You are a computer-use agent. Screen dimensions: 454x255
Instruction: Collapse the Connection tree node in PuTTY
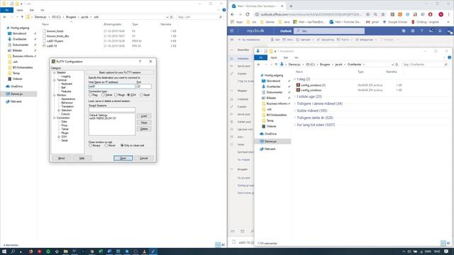pyautogui.click(x=54, y=118)
